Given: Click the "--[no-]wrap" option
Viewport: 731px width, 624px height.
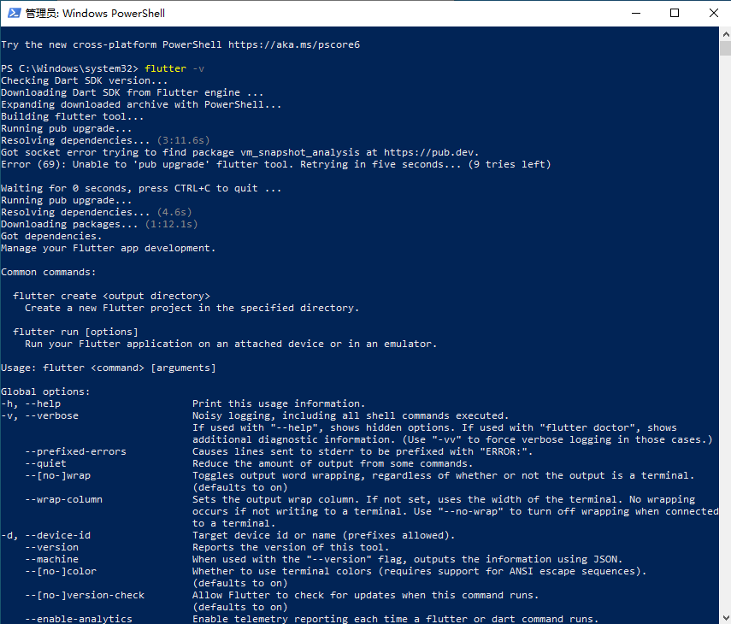Looking at the screenshot, I should point(58,475).
